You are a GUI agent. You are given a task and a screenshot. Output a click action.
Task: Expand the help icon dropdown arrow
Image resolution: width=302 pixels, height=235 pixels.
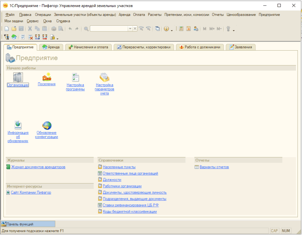pyautogui.click(x=172, y=30)
